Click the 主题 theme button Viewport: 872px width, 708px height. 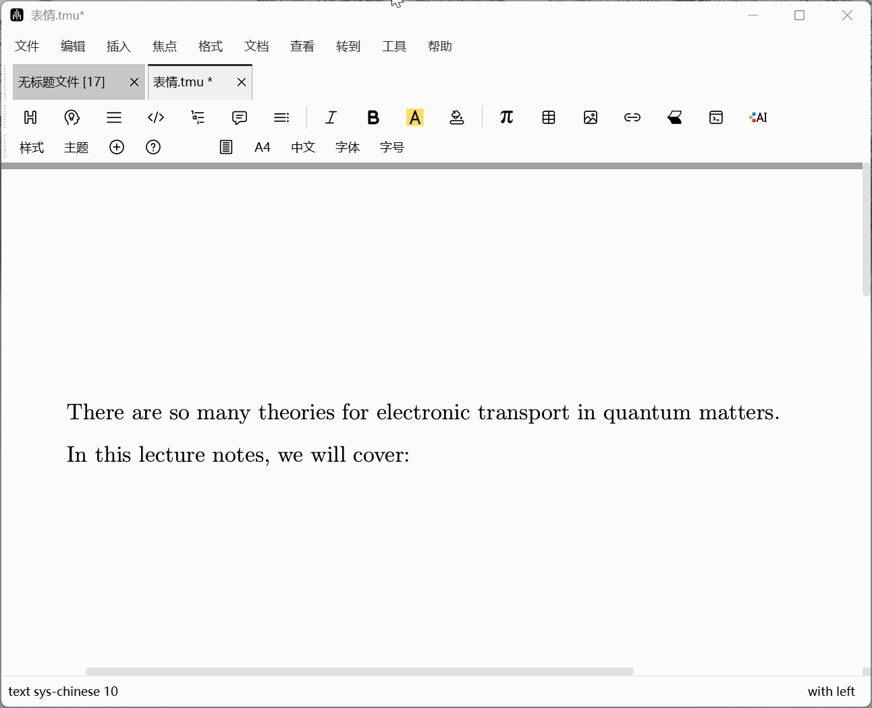[76, 147]
